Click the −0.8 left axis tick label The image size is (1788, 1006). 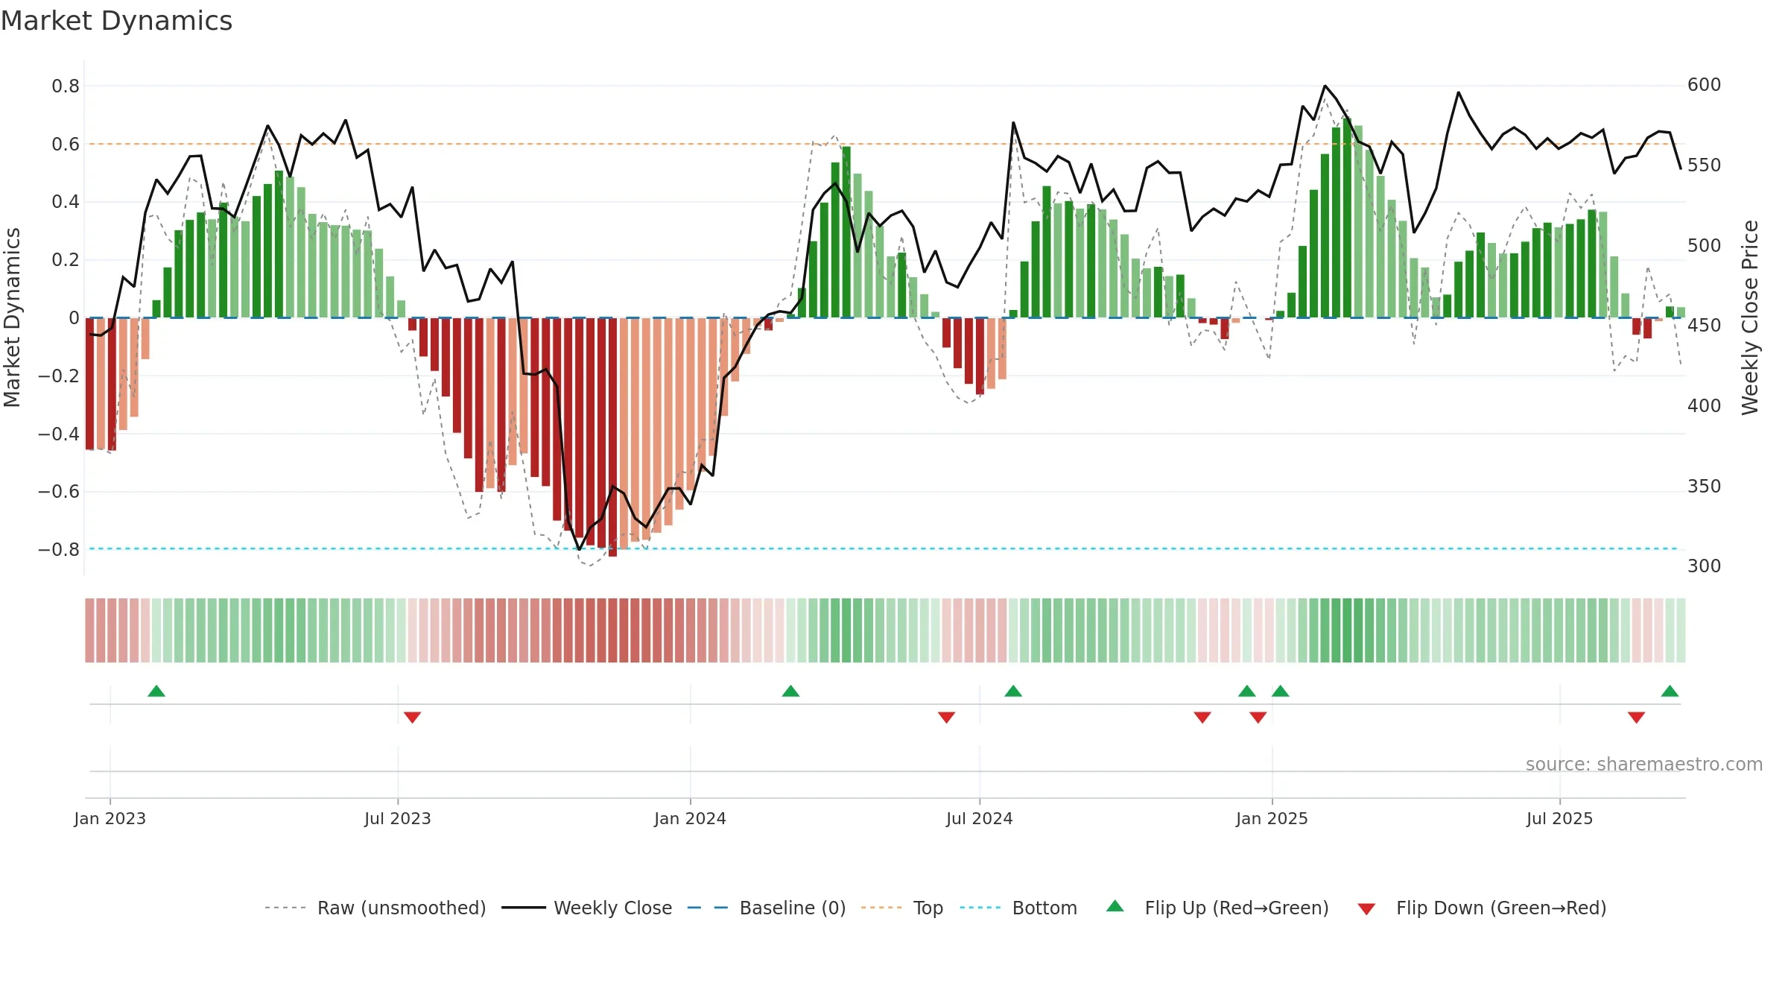(59, 550)
